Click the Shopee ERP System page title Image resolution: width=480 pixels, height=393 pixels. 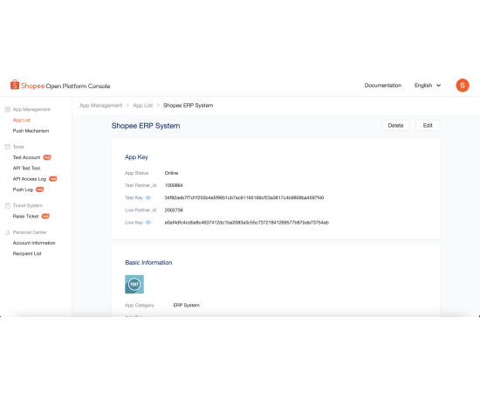pos(146,126)
